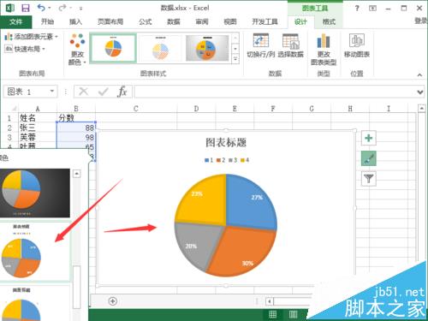Switch to the 视图 View tab
The width and height of the screenshot is (428, 321).
[230, 21]
